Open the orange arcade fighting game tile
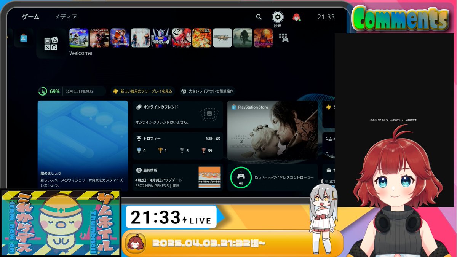457x257 pixels. pyautogui.click(x=202, y=38)
